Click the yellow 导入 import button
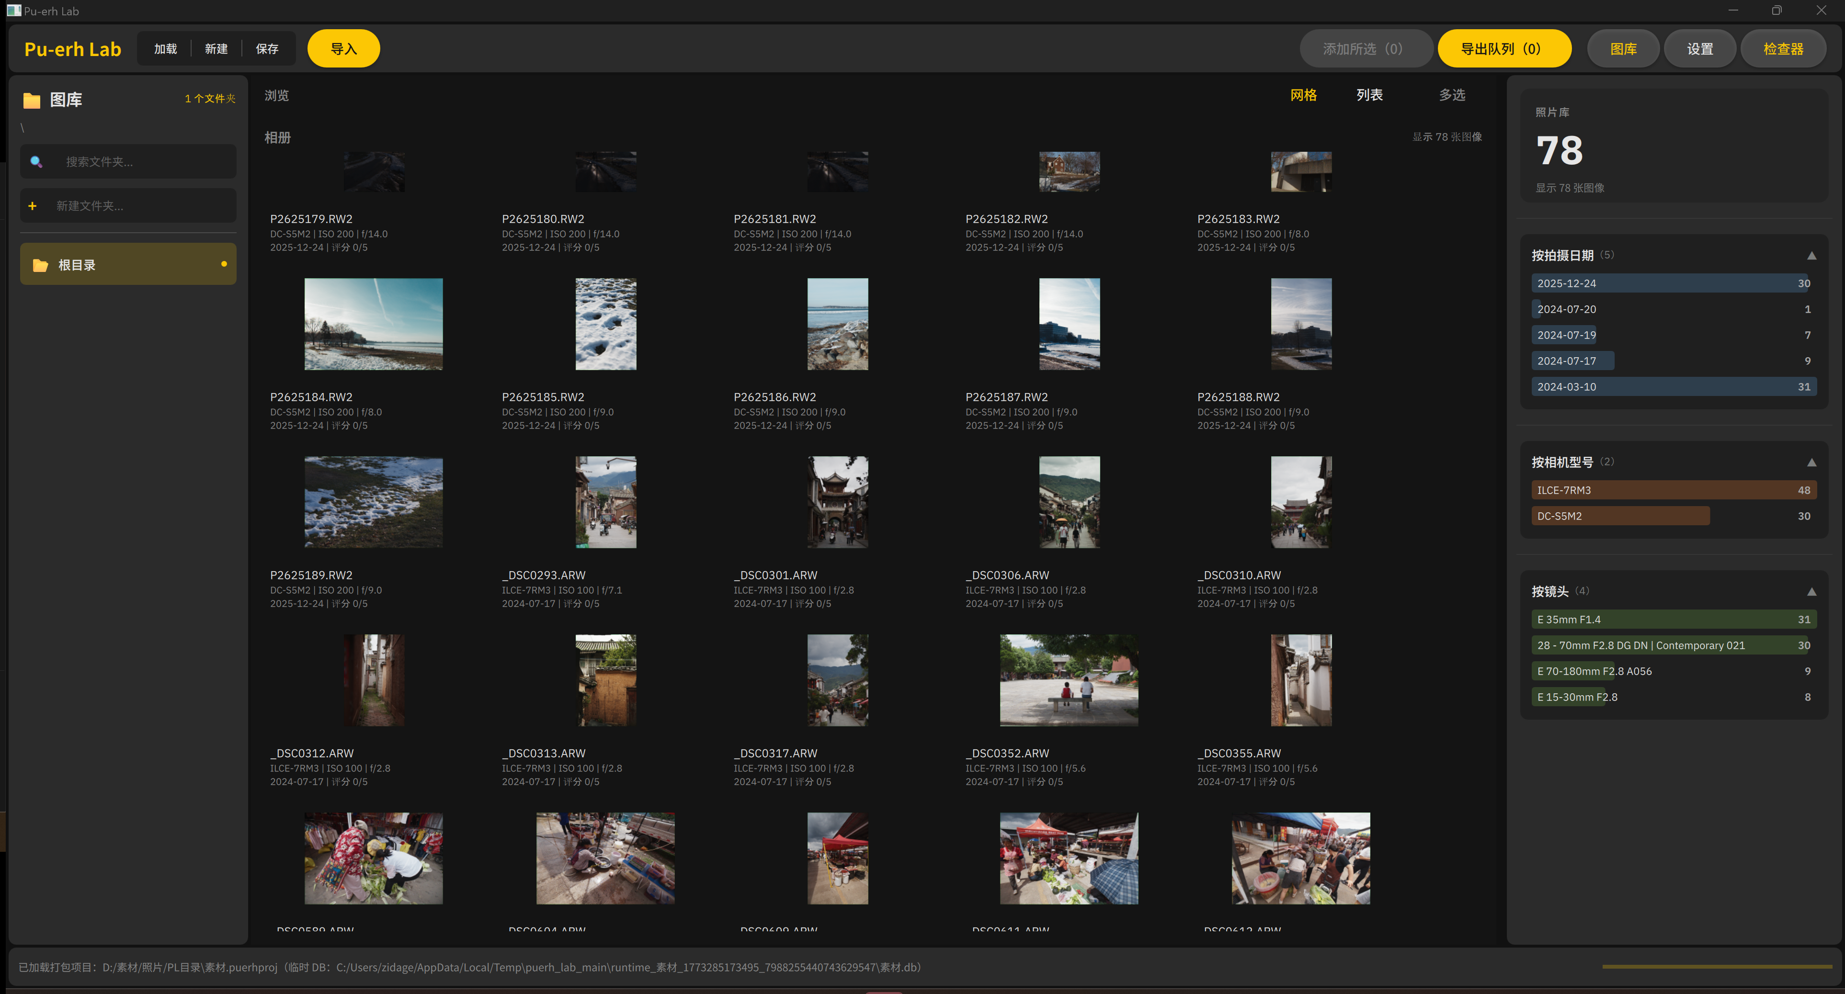Screen dimensions: 1845x994 pos(343,49)
